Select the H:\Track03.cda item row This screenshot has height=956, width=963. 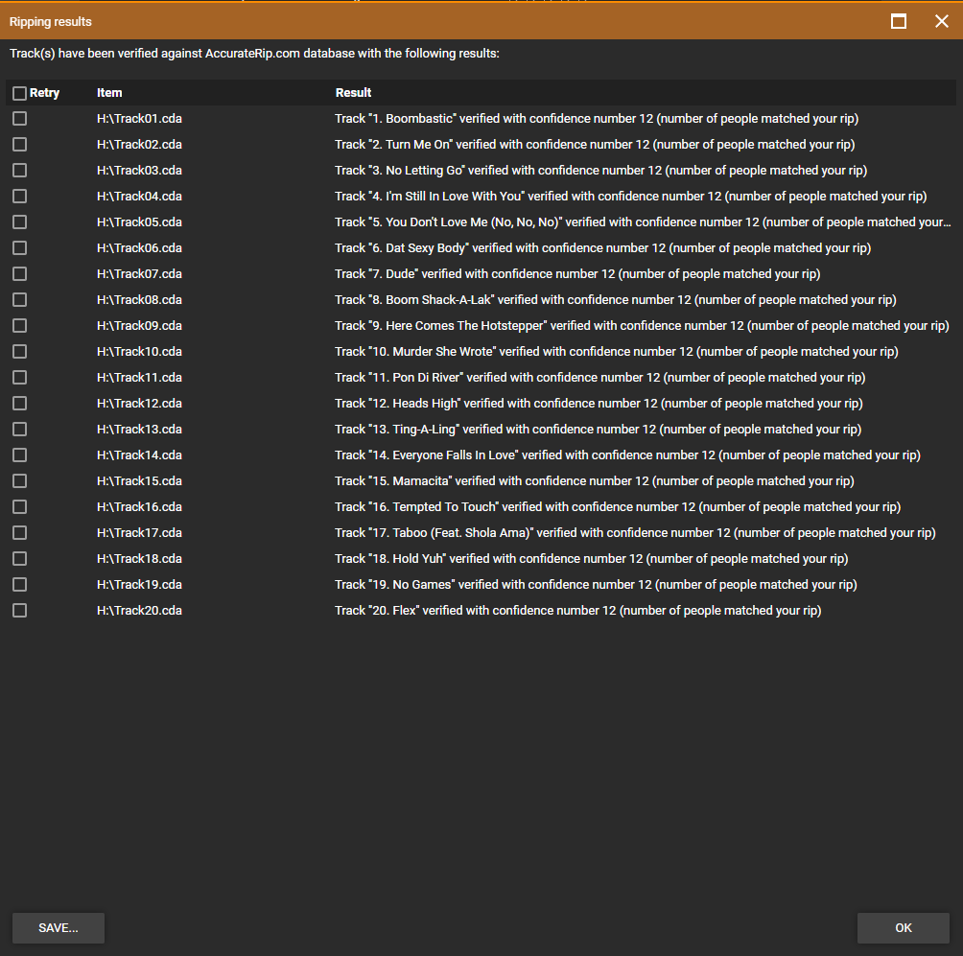click(139, 171)
